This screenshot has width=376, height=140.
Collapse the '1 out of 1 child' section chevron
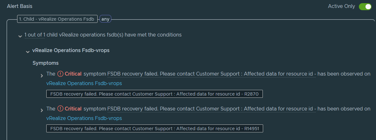pos(20,36)
